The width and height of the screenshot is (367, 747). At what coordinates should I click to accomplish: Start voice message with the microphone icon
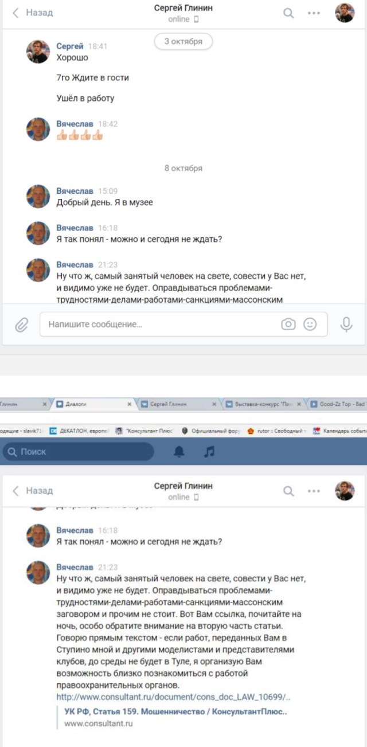tap(346, 324)
